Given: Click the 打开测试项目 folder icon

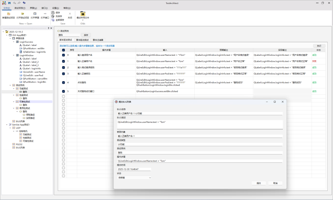Looking at the screenshot, I should (x=23, y=14).
